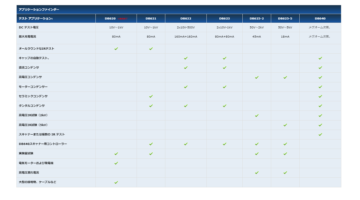This screenshot has height=200, width=360.
Task: Click the DB625-2 column header
Action: [257, 19]
